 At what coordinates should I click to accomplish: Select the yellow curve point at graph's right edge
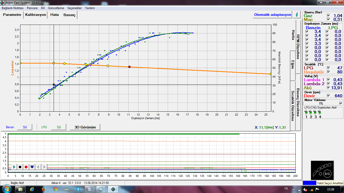271,74
